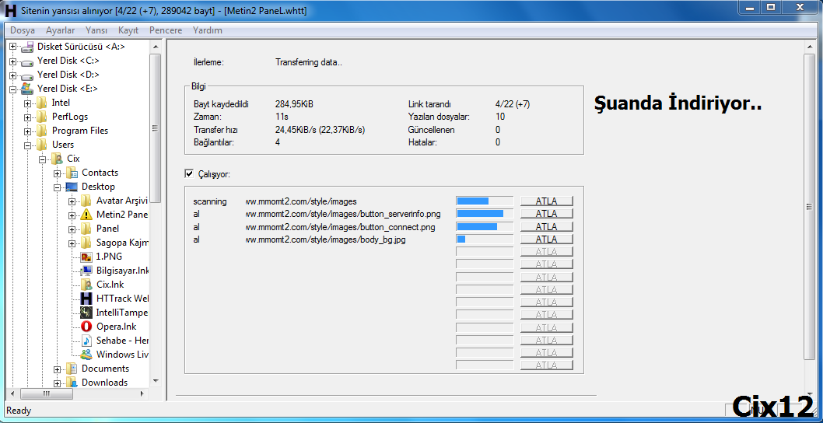823x423 pixels.
Task: Click the progress bar of button_serverinfo.png
Action: click(x=485, y=214)
